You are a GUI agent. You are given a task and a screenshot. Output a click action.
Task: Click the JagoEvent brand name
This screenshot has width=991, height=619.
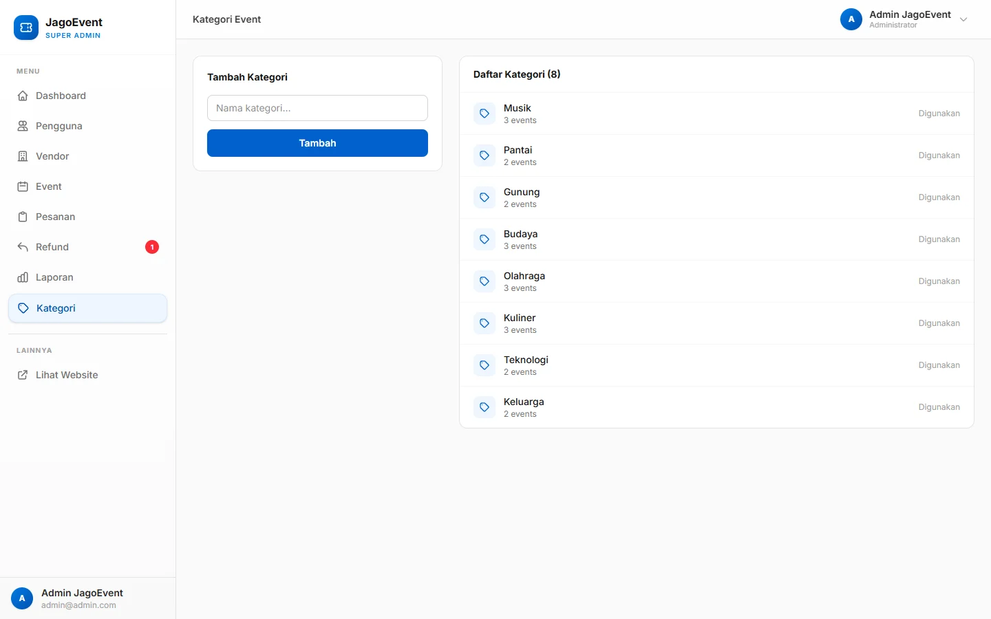74,23
